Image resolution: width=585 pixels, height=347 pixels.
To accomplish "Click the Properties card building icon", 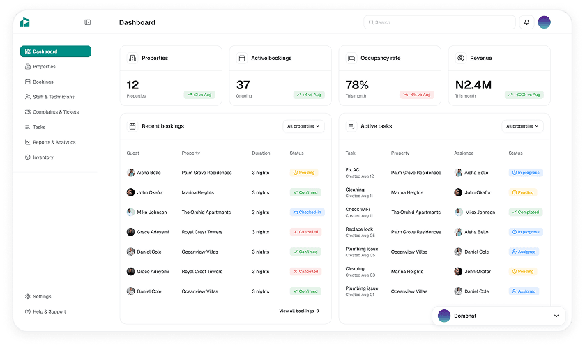I will [x=132, y=58].
